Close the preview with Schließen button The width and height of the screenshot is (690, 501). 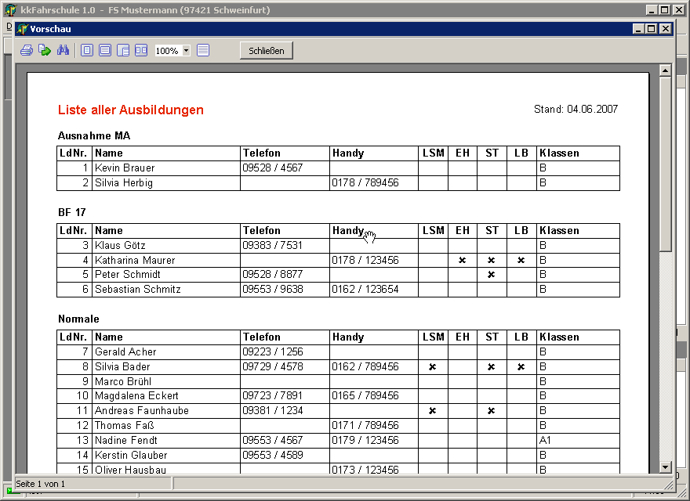(x=267, y=51)
